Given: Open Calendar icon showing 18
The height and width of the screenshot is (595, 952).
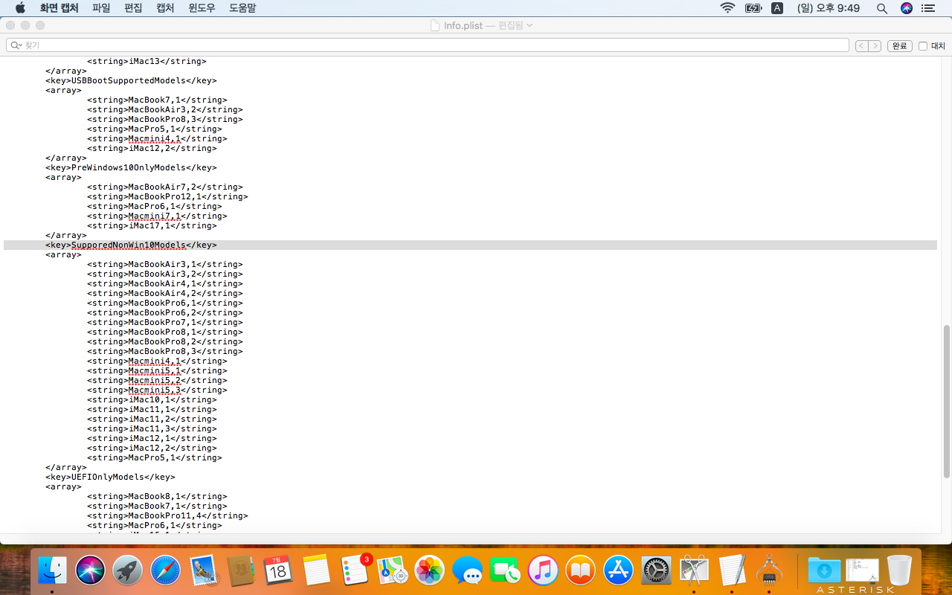Looking at the screenshot, I should tap(279, 571).
